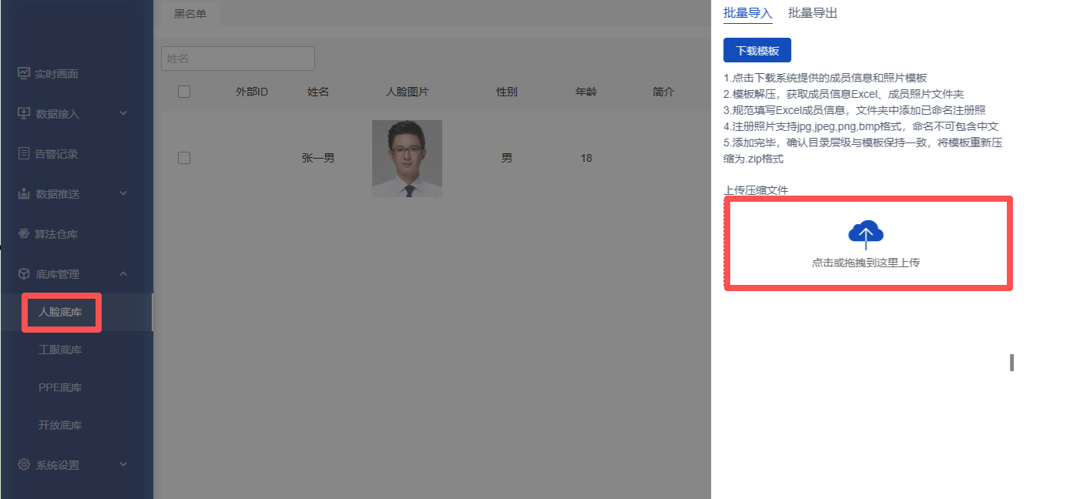Click the 实时画面 monitor icon
This screenshot has width=1080, height=499.
[x=24, y=74]
